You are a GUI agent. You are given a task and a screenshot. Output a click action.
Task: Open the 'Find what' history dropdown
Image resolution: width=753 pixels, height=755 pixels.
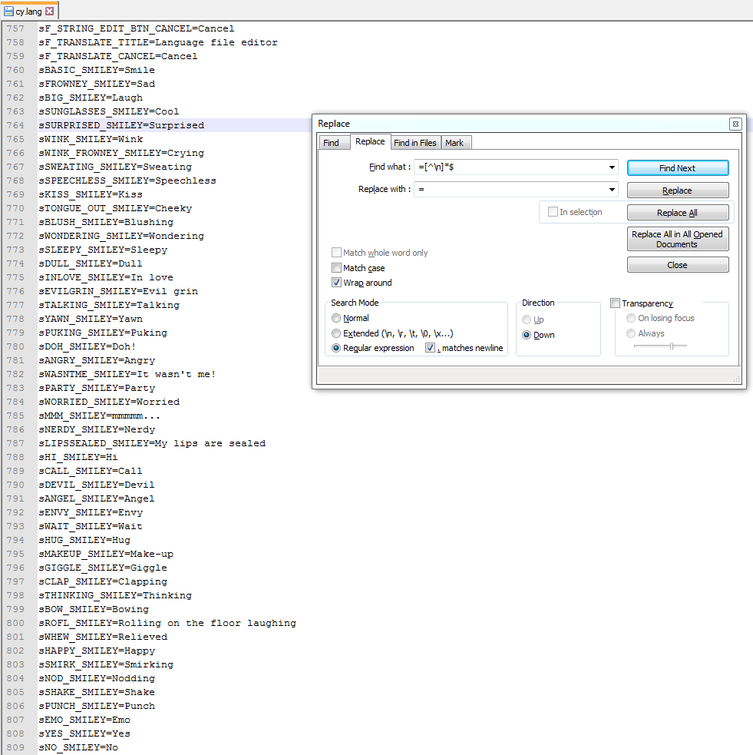coord(612,167)
